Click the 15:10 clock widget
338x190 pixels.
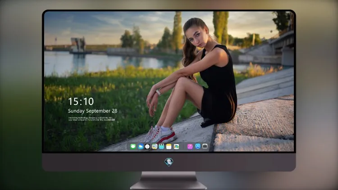(x=81, y=101)
